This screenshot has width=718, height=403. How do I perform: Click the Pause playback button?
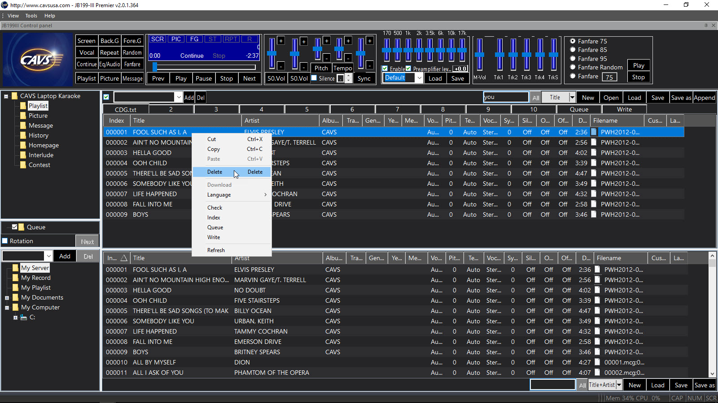[x=203, y=78]
